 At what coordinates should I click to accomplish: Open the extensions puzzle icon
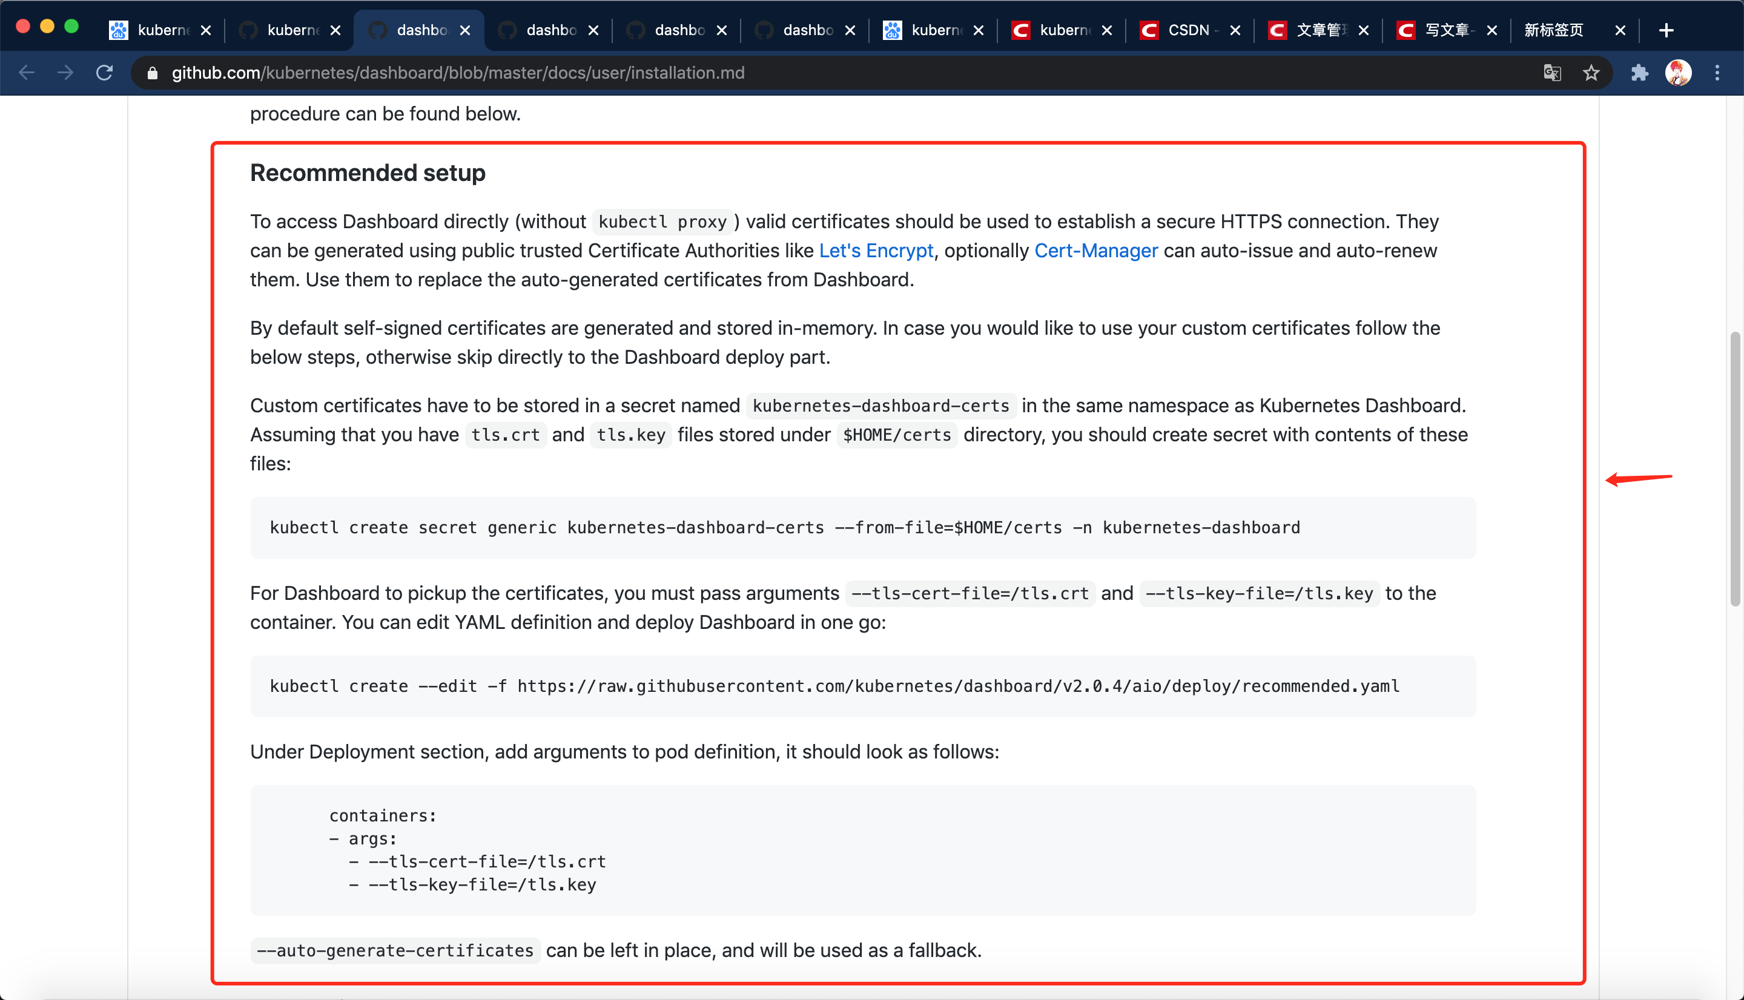[x=1640, y=73]
